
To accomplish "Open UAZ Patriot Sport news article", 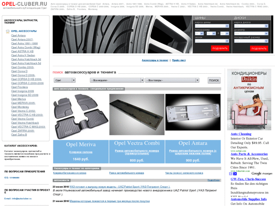I will [120, 187].
